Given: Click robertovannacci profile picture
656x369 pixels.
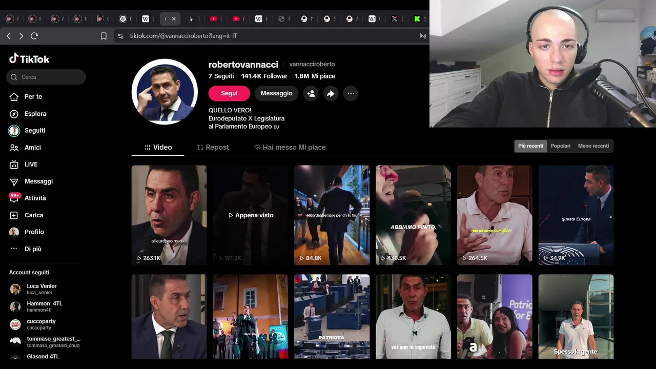Looking at the screenshot, I should 165,92.
